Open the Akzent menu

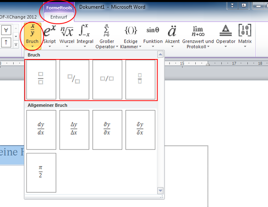pyautogui.click(x=172, y=36)
